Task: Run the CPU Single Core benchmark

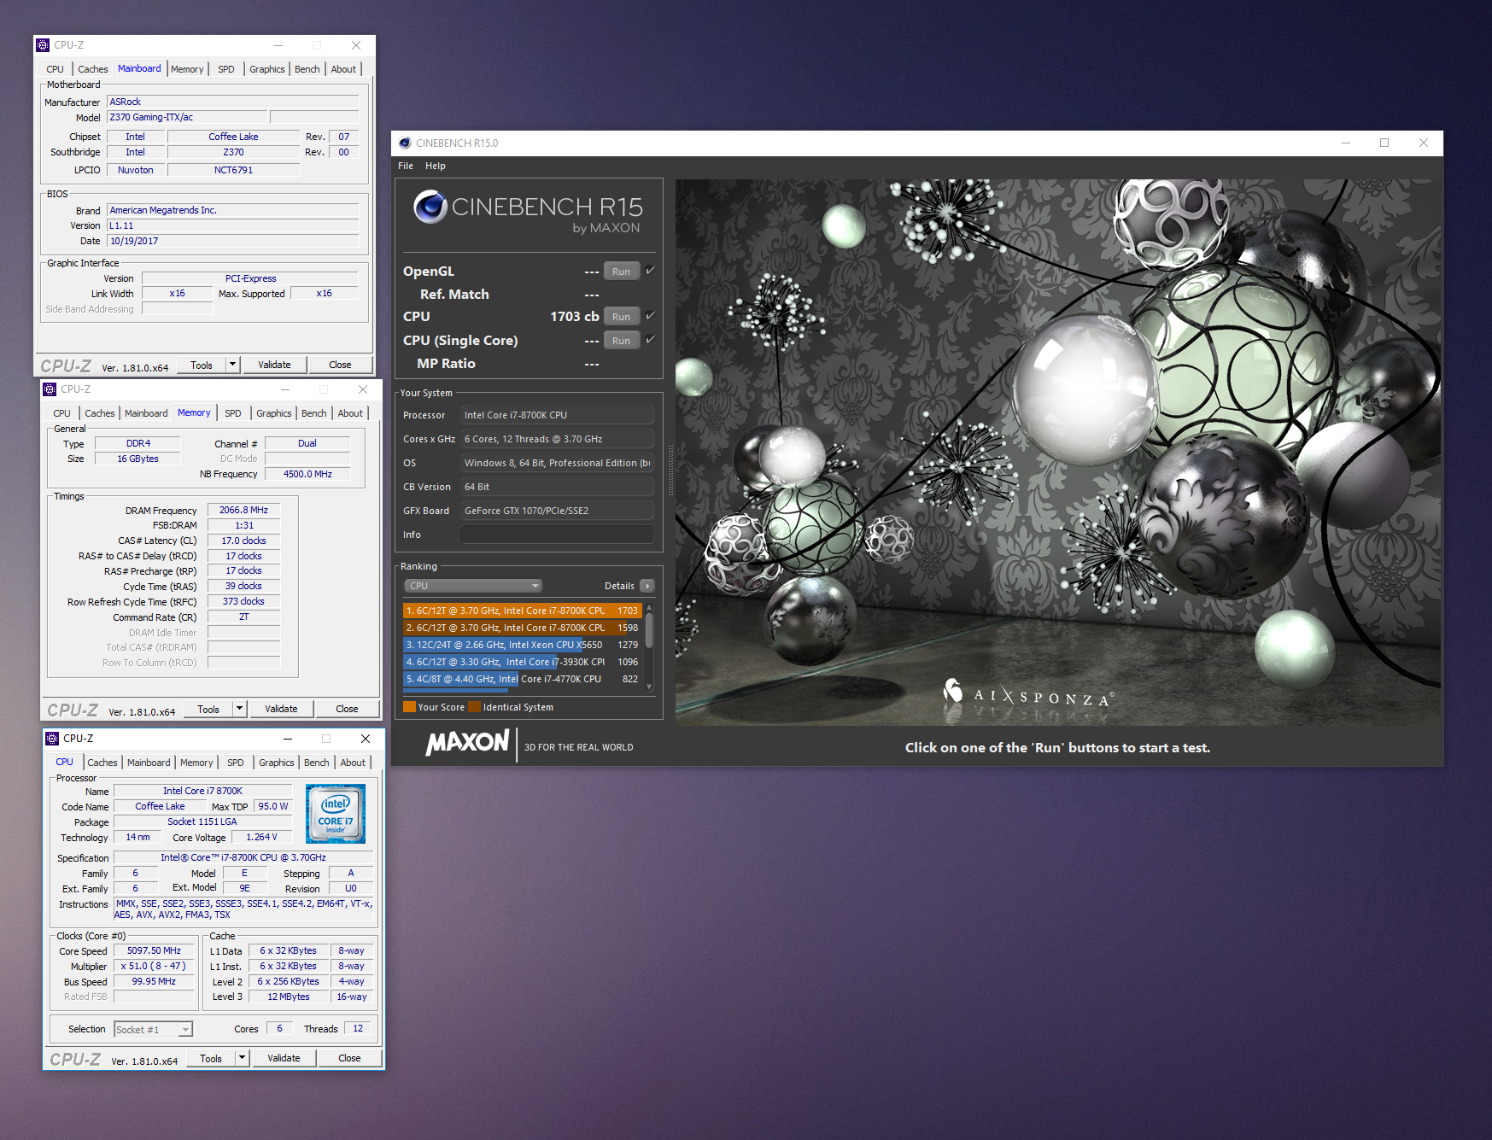Action: pyautogui.click(x=621, y=341)
